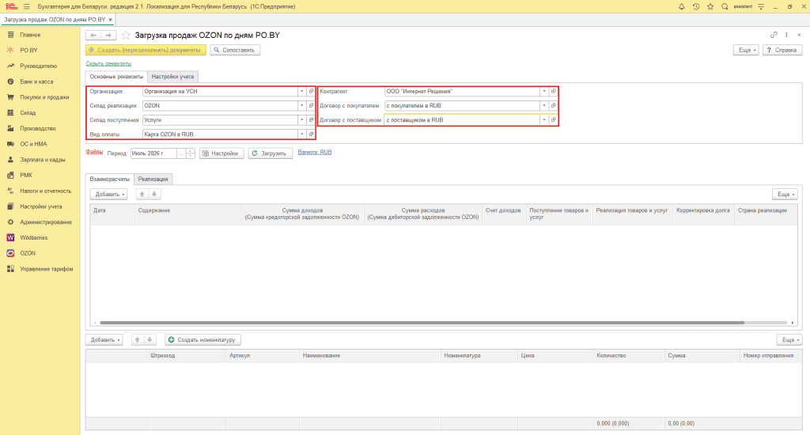Navigate forward with the right arrow button
Screen dimensions: 810x435
(x=108, y=35)
